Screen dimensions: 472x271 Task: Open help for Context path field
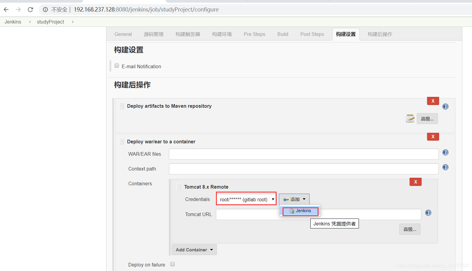click(445, 167)
